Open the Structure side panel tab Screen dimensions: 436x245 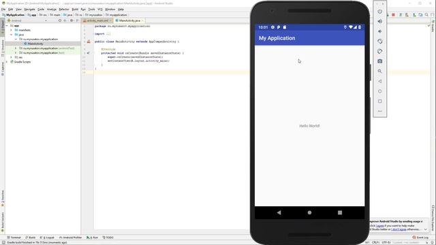(x=3, y=48)
